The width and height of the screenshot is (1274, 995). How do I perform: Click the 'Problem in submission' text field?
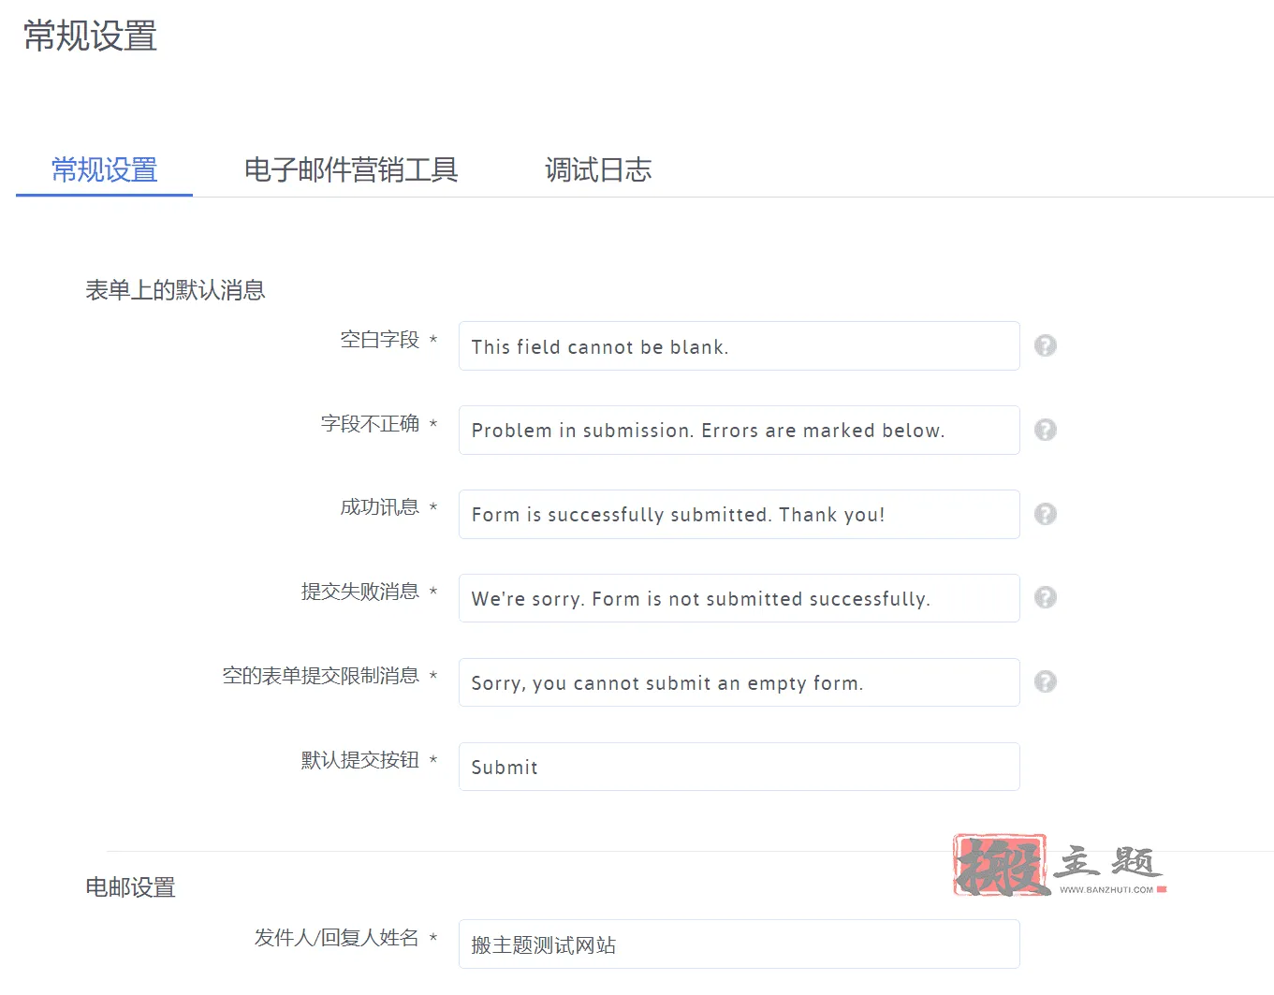[739, 431]
